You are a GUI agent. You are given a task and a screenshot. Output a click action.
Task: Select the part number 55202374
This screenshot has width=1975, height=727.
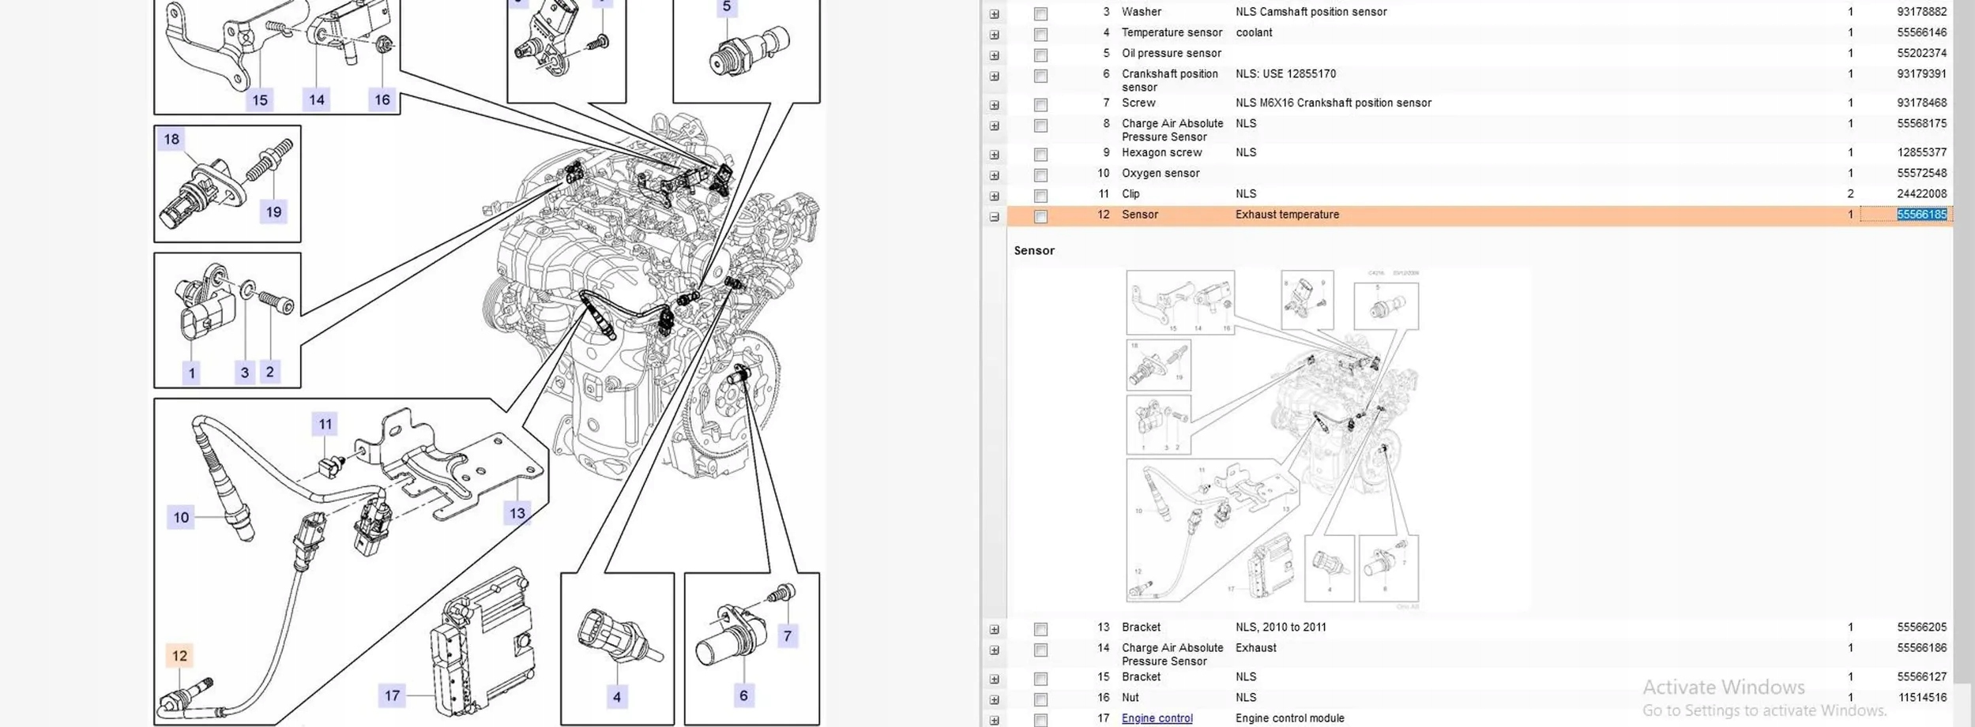(x=1921, y=53)
